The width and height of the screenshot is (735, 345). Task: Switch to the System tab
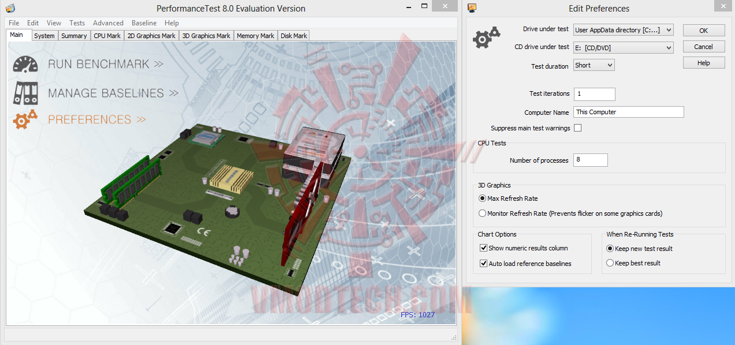point(44,36)
